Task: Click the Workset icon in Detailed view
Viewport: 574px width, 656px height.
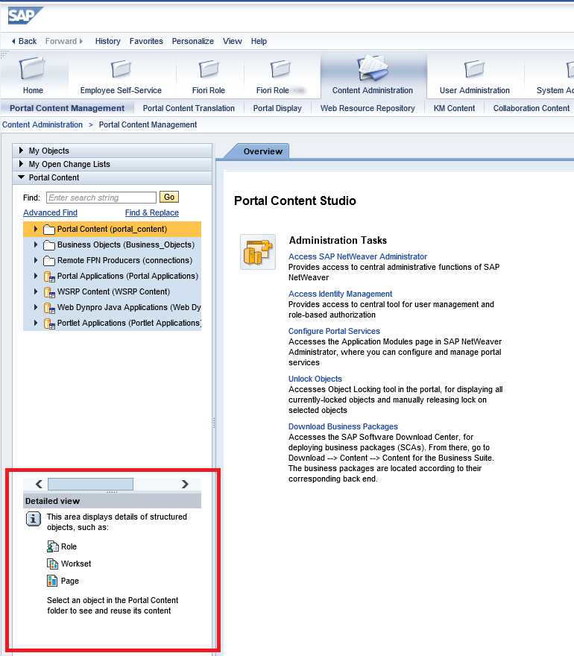Action: click(x=53, y=564)
